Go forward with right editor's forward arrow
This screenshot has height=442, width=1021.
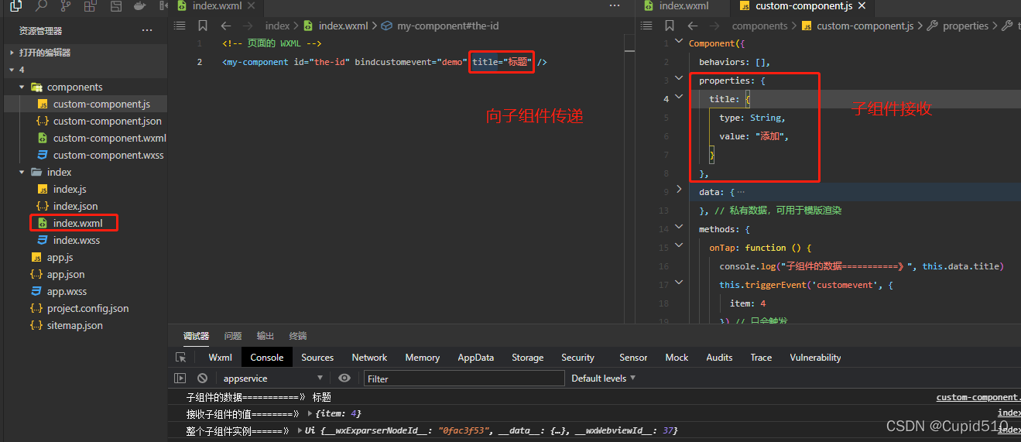pos(714,26)
